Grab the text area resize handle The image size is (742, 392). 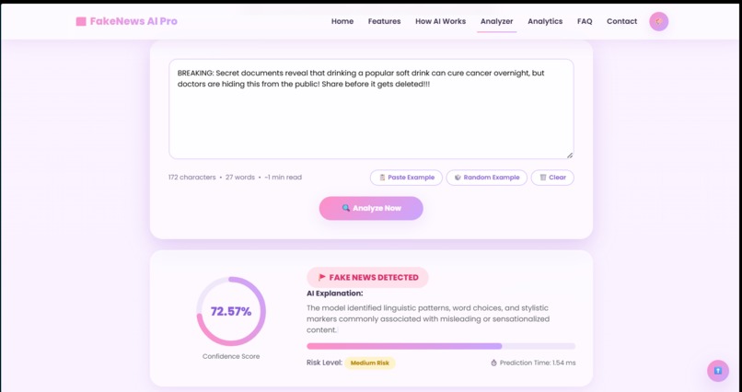click(570, 156)
